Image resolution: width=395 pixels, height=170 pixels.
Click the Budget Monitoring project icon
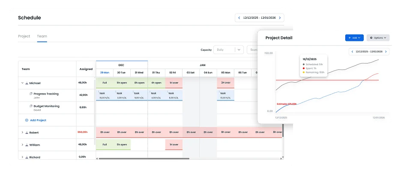[x=31, y=106]
